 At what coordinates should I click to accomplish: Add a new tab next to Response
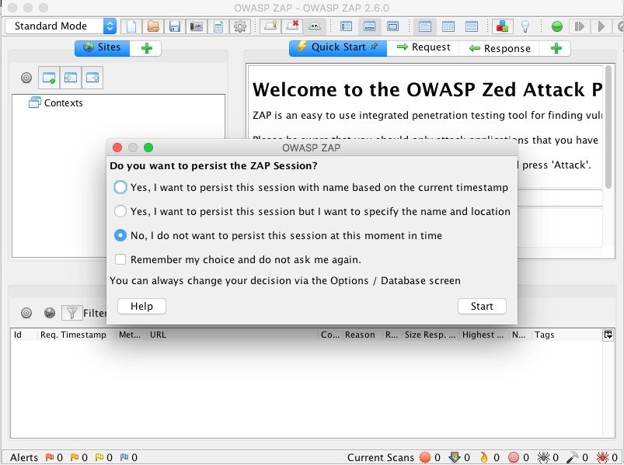tap(556, 48)
